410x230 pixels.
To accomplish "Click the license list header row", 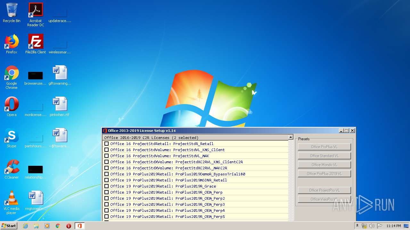I will coord(195,138).
